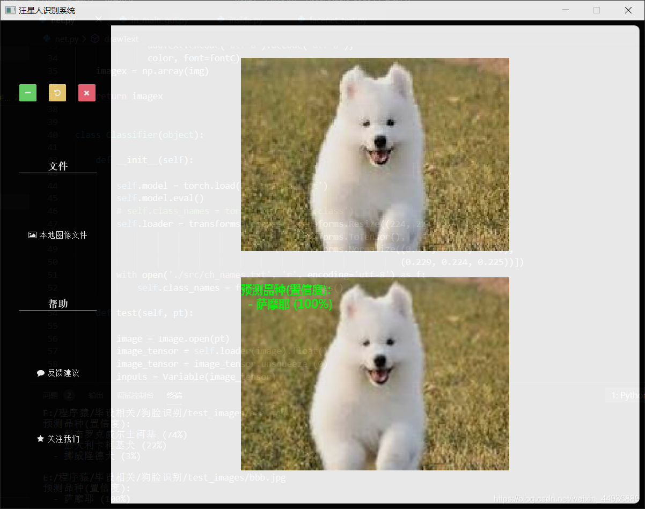The height and width of the screenshot is (509, 645).
Task: Click the image icon beside 本地图像文件
Action: pos(33,235)
